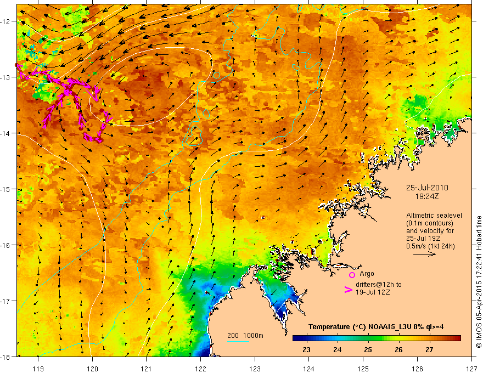Click longitude axis label '119'
This screenshot has width=483, height=373.
coord(38,369)
